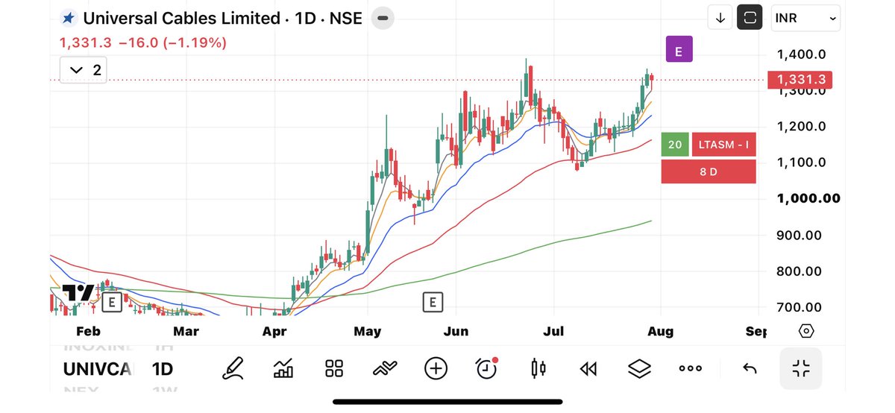Click the 900.00 price axis label
895x413 pixels.
[x=799, y=235]
